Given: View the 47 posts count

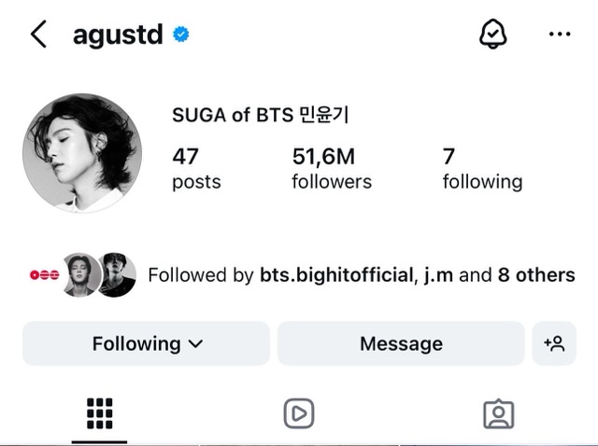Looking at the screenshot, I should coord(196,168).
